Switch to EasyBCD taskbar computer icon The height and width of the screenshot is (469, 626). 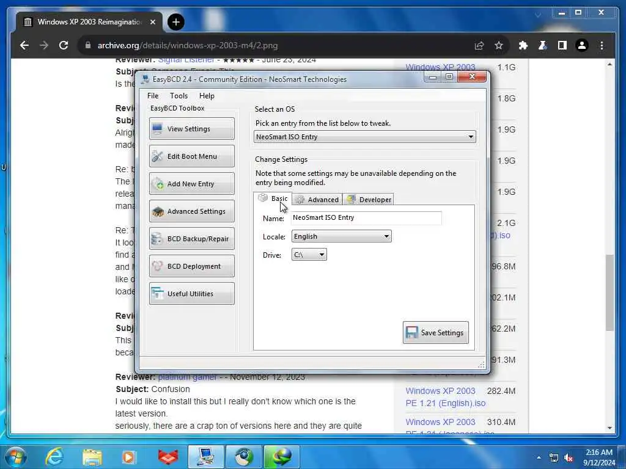point(206,457)
